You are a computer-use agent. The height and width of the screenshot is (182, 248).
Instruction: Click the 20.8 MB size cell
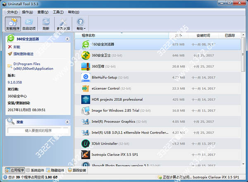[x=179, y=67]
